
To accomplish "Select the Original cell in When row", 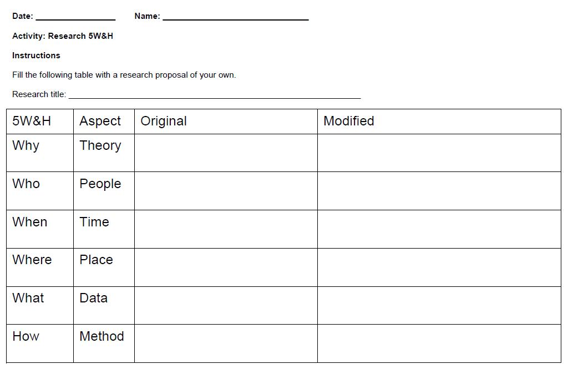I will 226,229.
